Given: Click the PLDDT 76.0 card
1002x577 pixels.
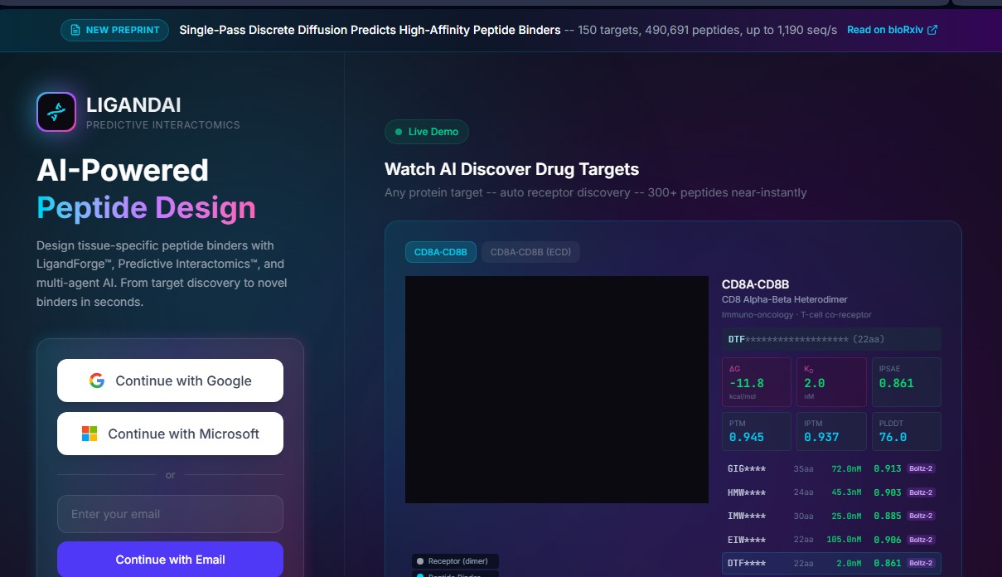Looking at the screenshot, I should 906,431.
